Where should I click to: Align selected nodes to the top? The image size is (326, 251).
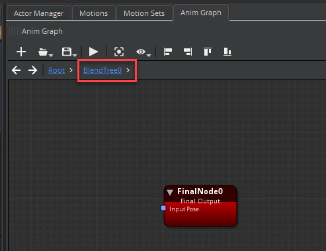point(208,52)
